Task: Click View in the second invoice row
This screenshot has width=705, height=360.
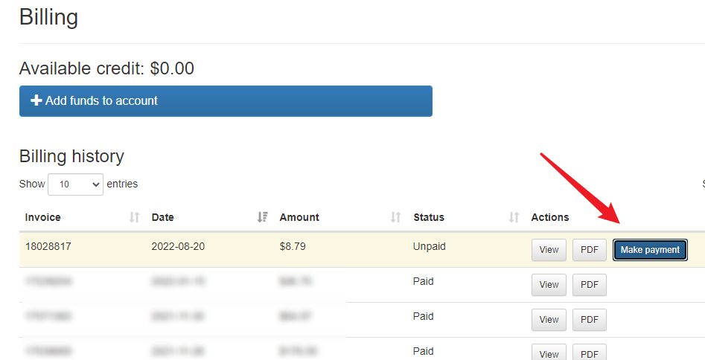Action: coord(549,285)
